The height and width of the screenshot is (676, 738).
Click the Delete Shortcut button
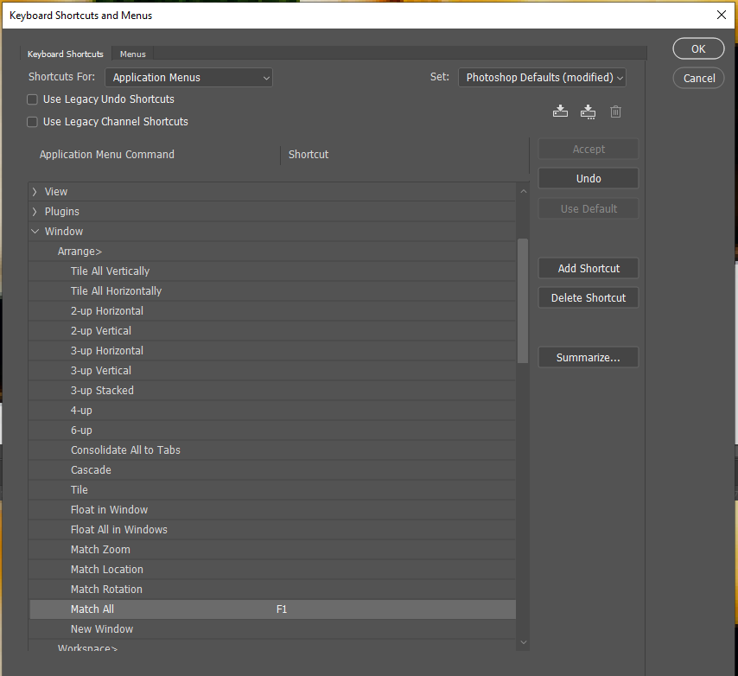pos(588,298)
